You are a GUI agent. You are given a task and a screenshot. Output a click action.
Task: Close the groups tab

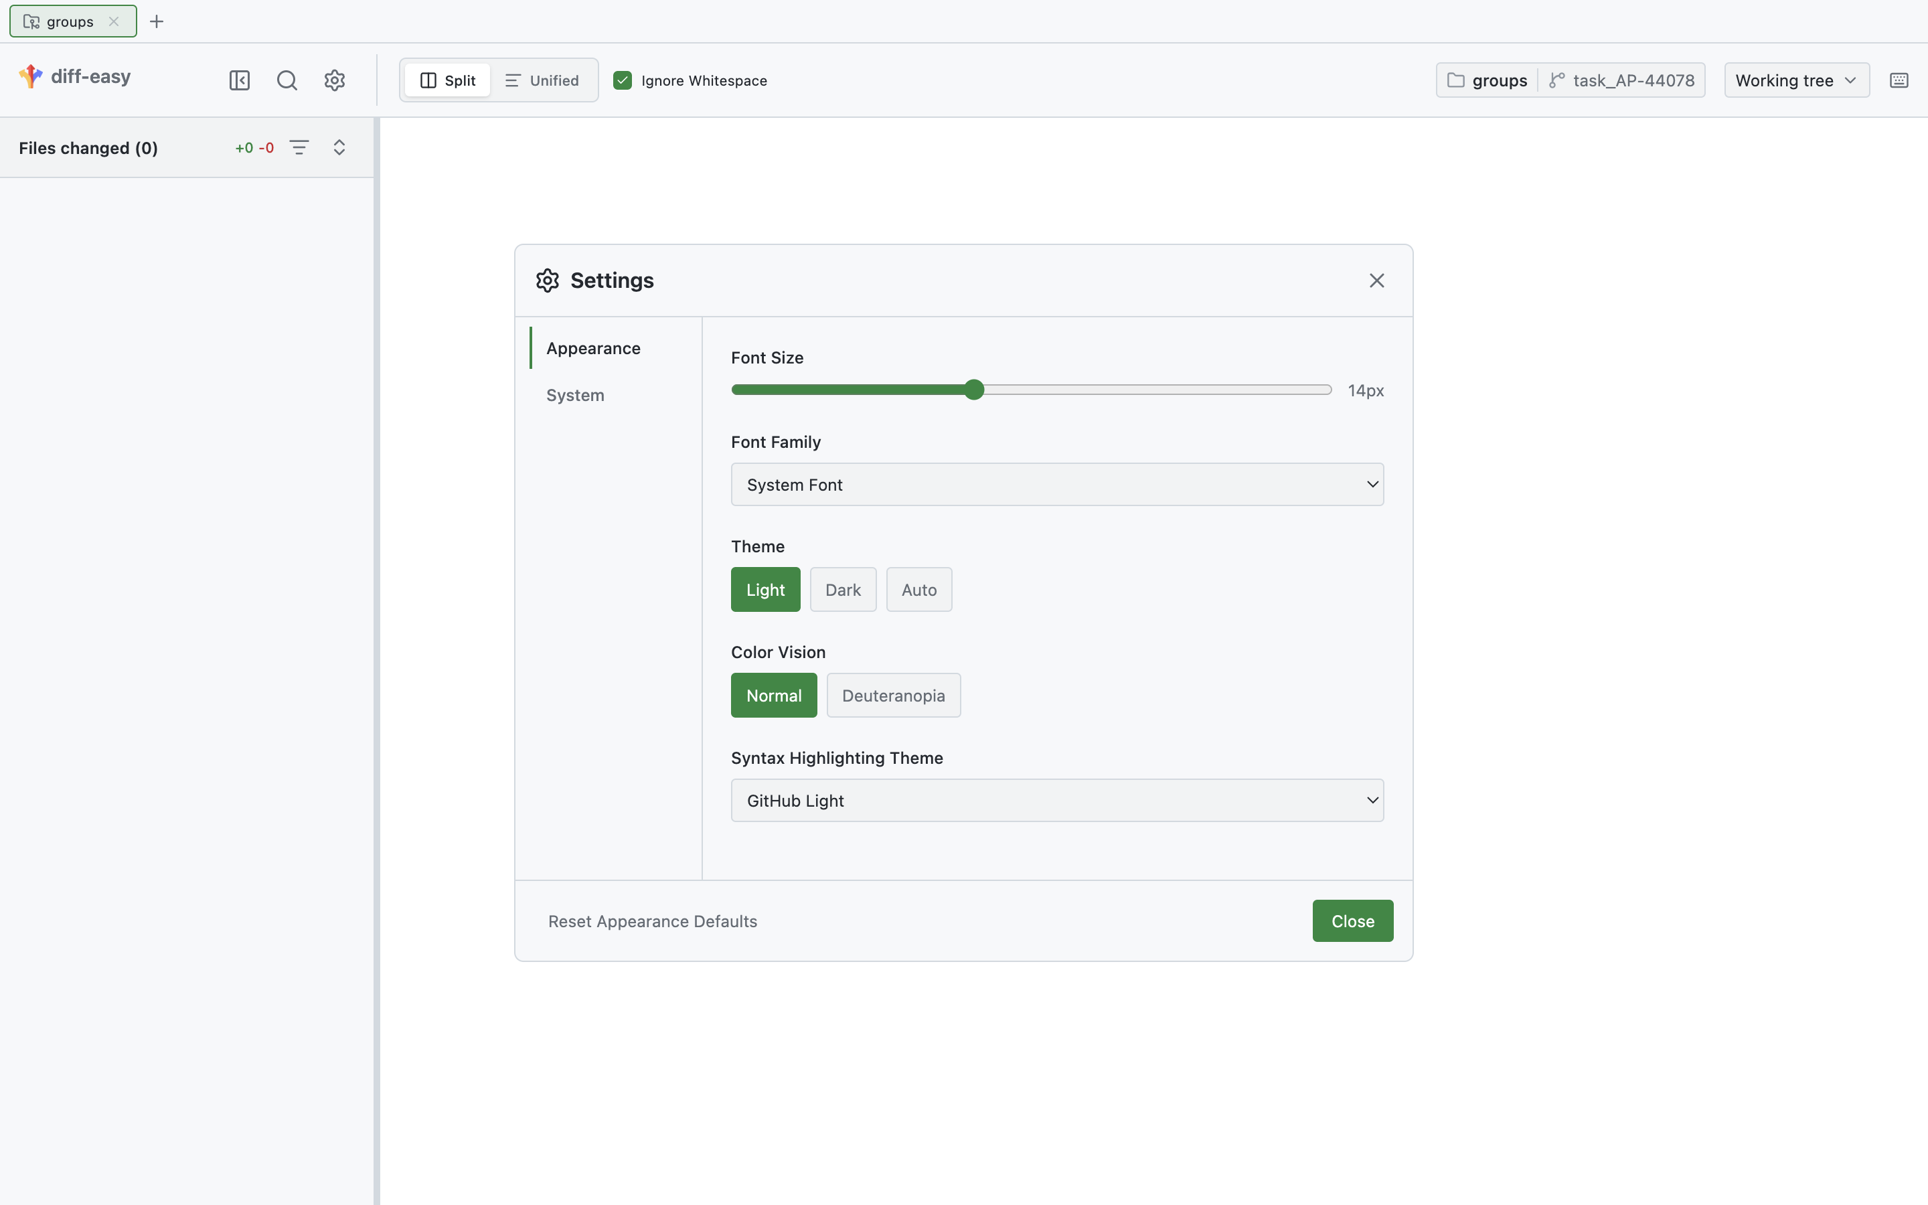[114, 21]
